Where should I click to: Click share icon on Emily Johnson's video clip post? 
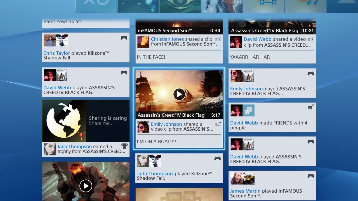point(218,124)
